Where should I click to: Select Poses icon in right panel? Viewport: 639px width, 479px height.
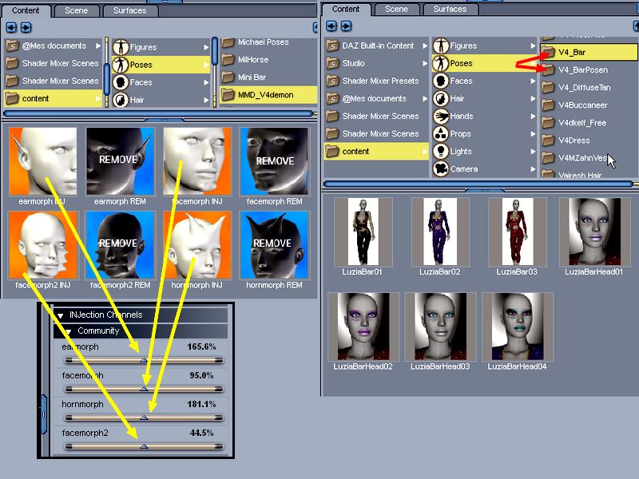[x=441, y=63]
